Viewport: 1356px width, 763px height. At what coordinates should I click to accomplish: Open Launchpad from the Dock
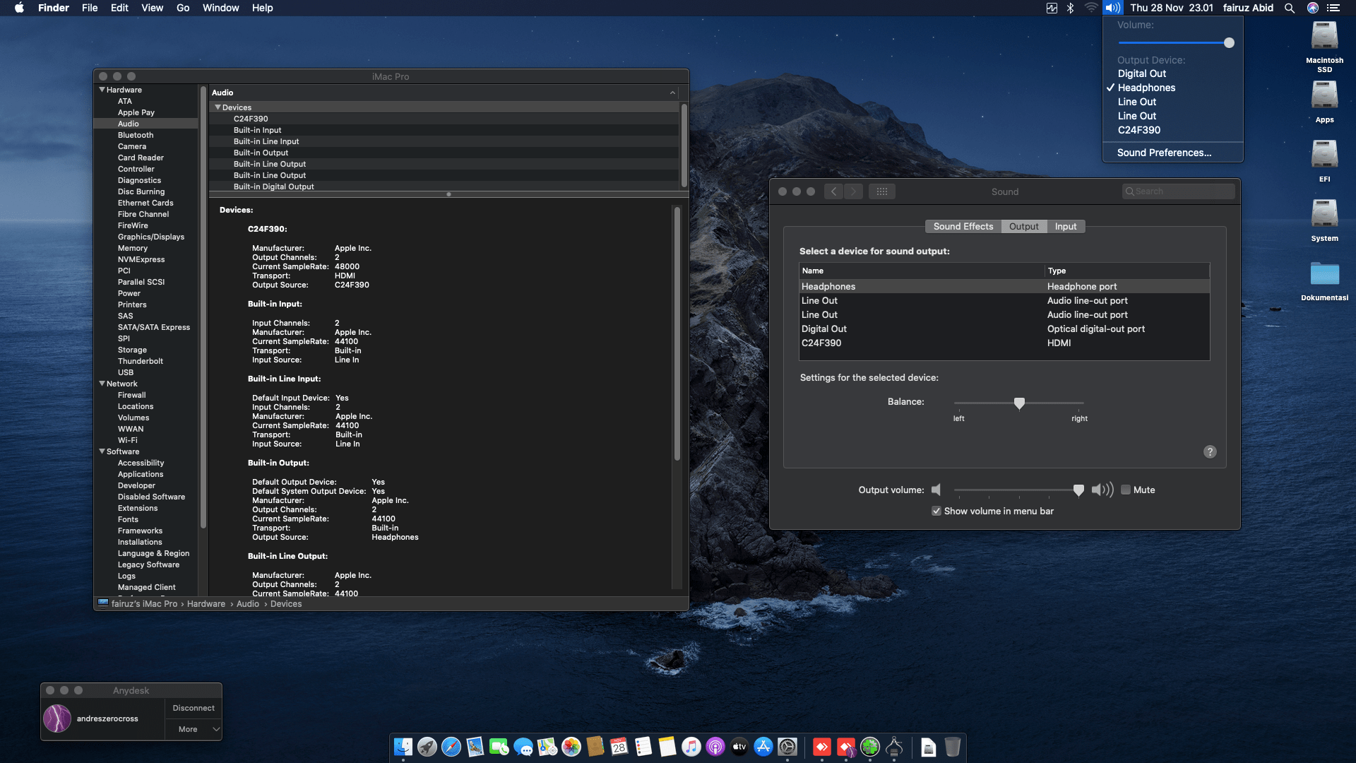tap(426, 747)
